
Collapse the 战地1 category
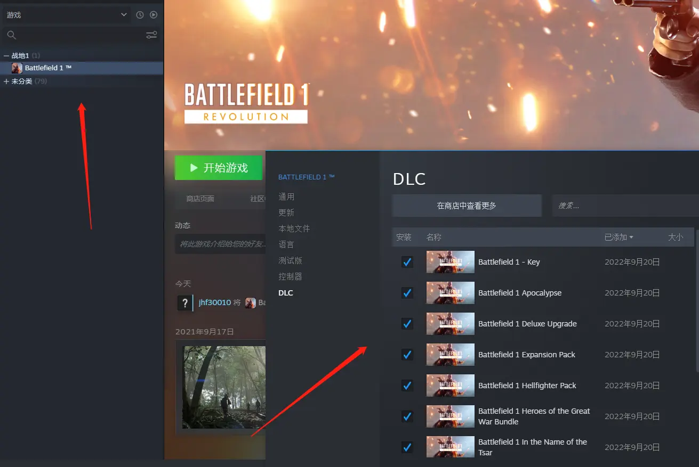click(6, 55)
